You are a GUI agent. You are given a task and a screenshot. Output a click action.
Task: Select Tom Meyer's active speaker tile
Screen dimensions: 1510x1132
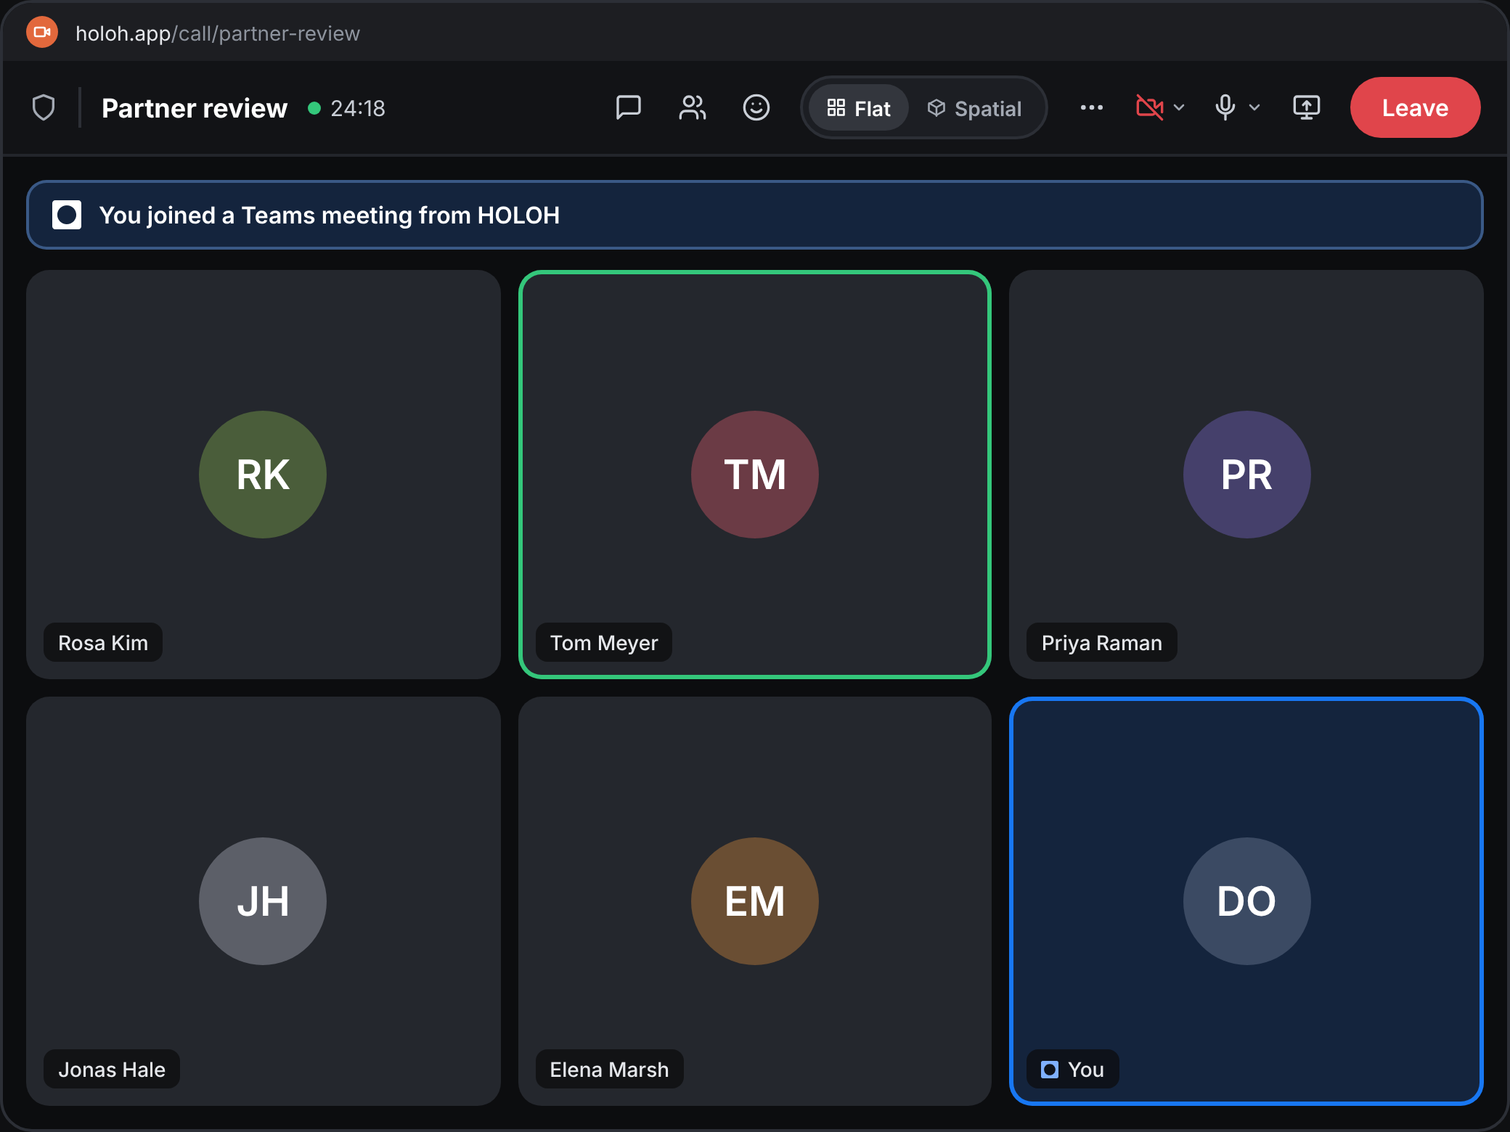755,475
